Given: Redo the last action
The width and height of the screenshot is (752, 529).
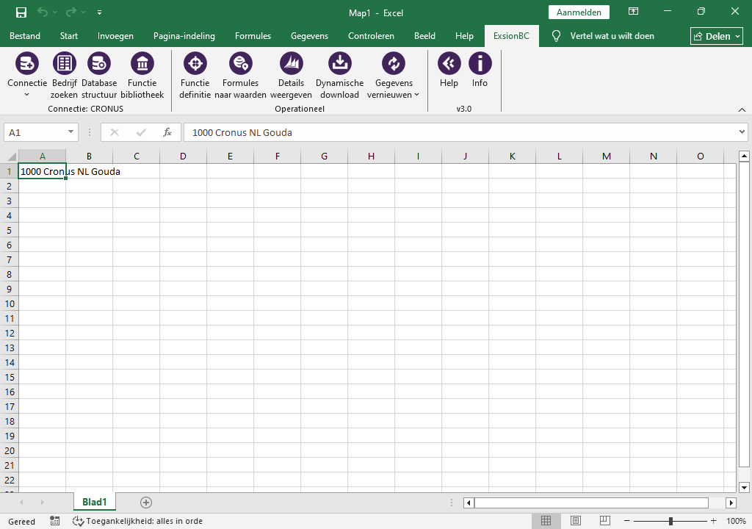Looking at the screenshot, I should point(71,12).
